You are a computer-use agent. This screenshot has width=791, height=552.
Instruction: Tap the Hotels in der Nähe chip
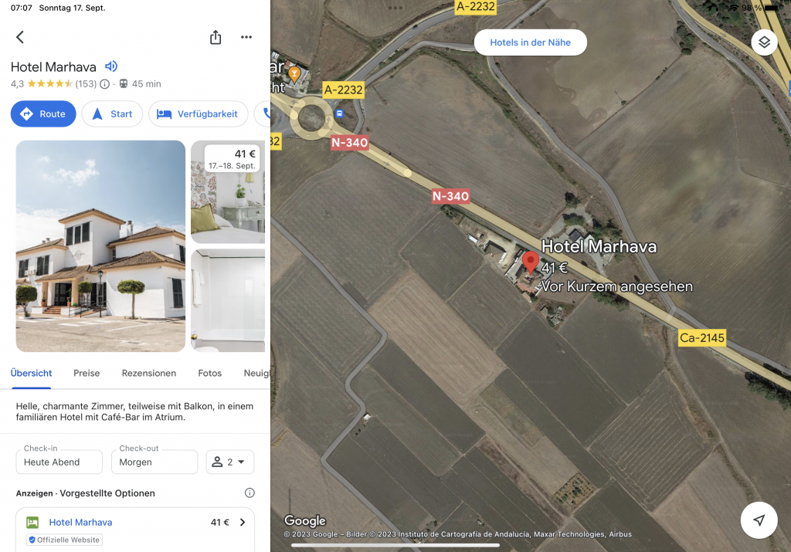(530, 42)
